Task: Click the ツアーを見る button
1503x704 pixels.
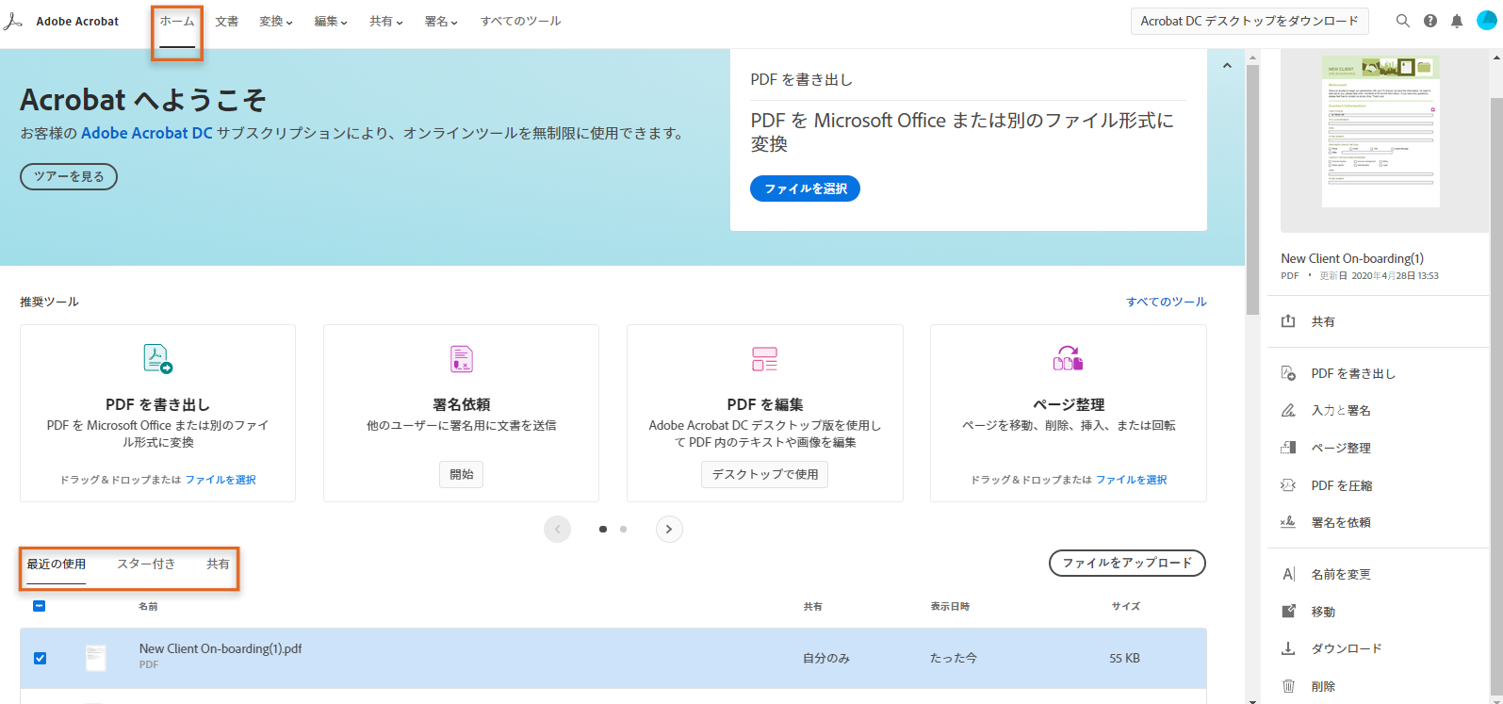Action: (69, 176)
